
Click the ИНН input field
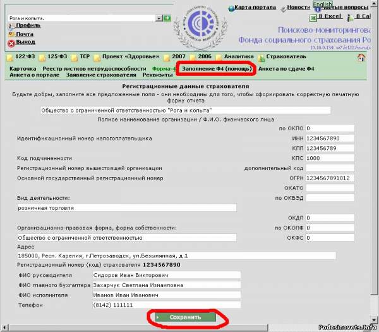pos(330,138)
